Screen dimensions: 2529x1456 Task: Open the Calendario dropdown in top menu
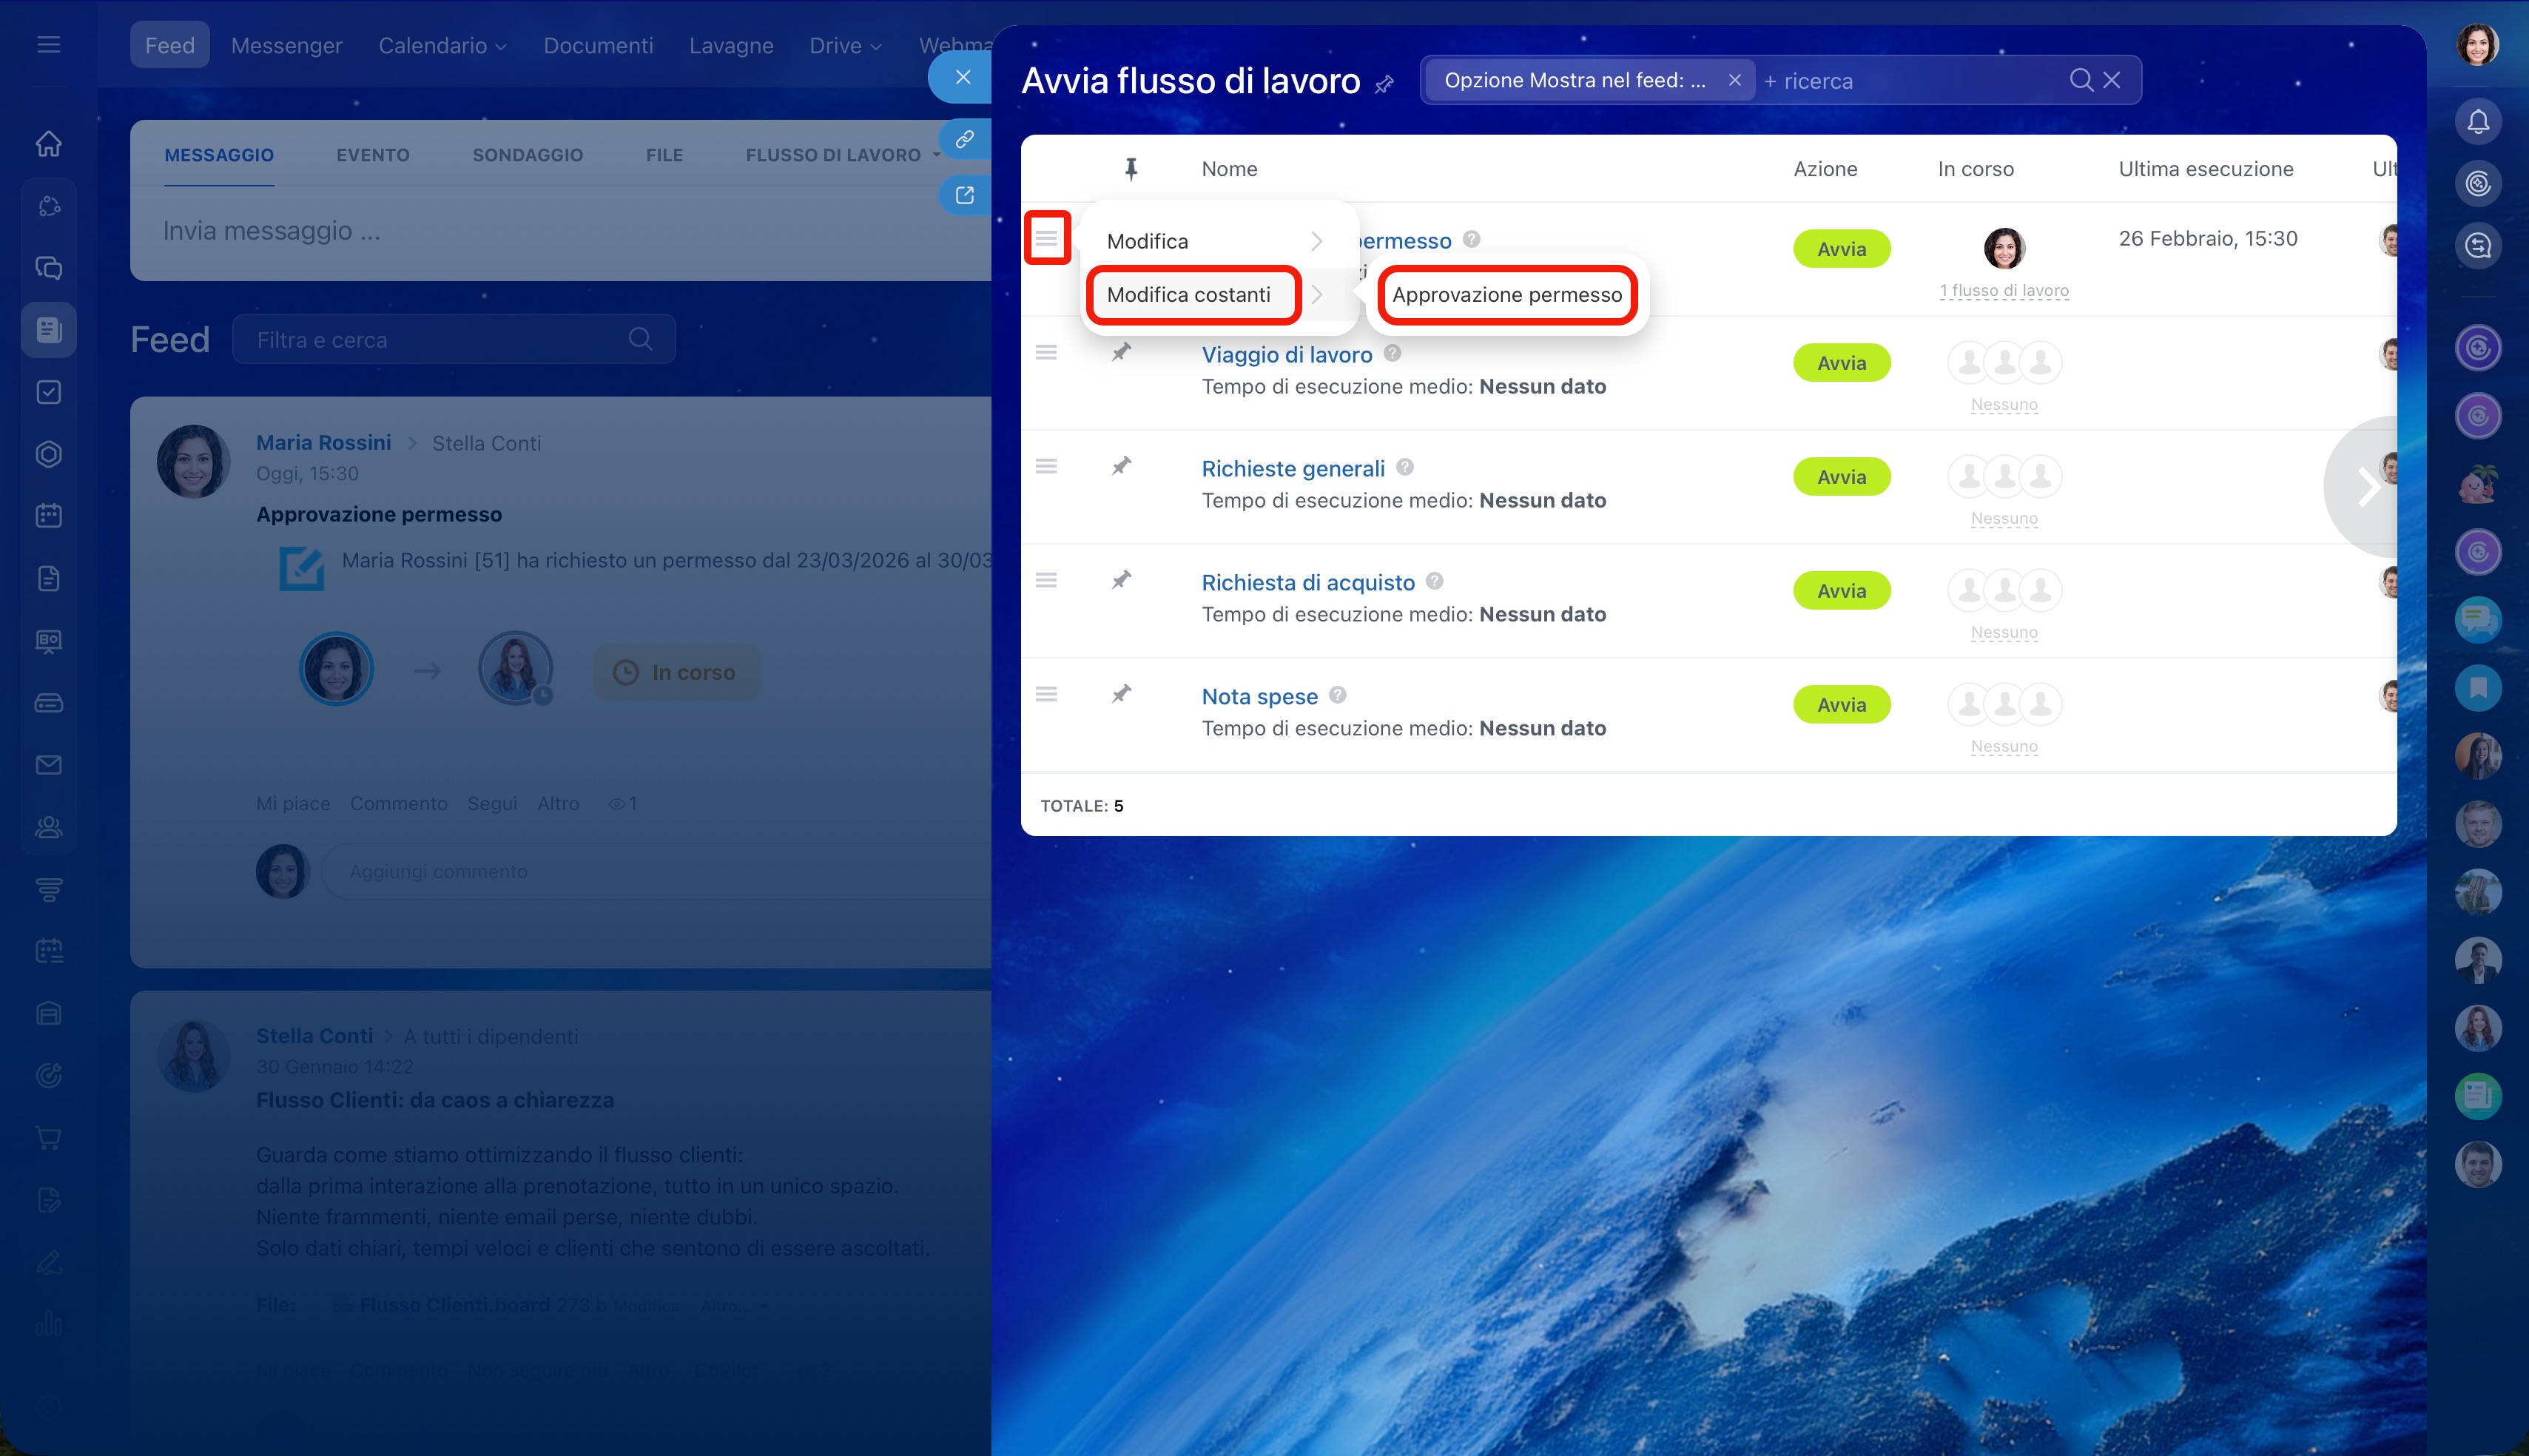click(x=442, y=45)
